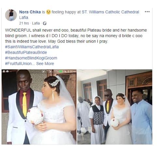
Task: Open hashtag #FruitfullUnion
Action: 19,64
